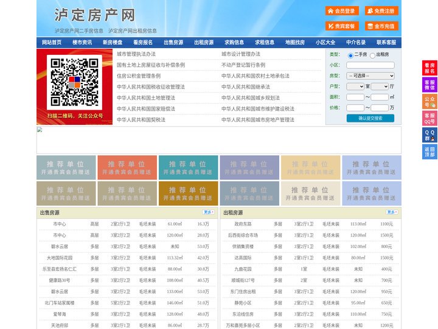The width and height of the screenshot is (438, 329).
Task: Select the 二手房 radio button
Action: click(350, 55)
